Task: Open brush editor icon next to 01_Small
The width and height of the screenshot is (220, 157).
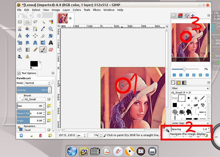Action: pyautogui.click(x=49, y=99)
